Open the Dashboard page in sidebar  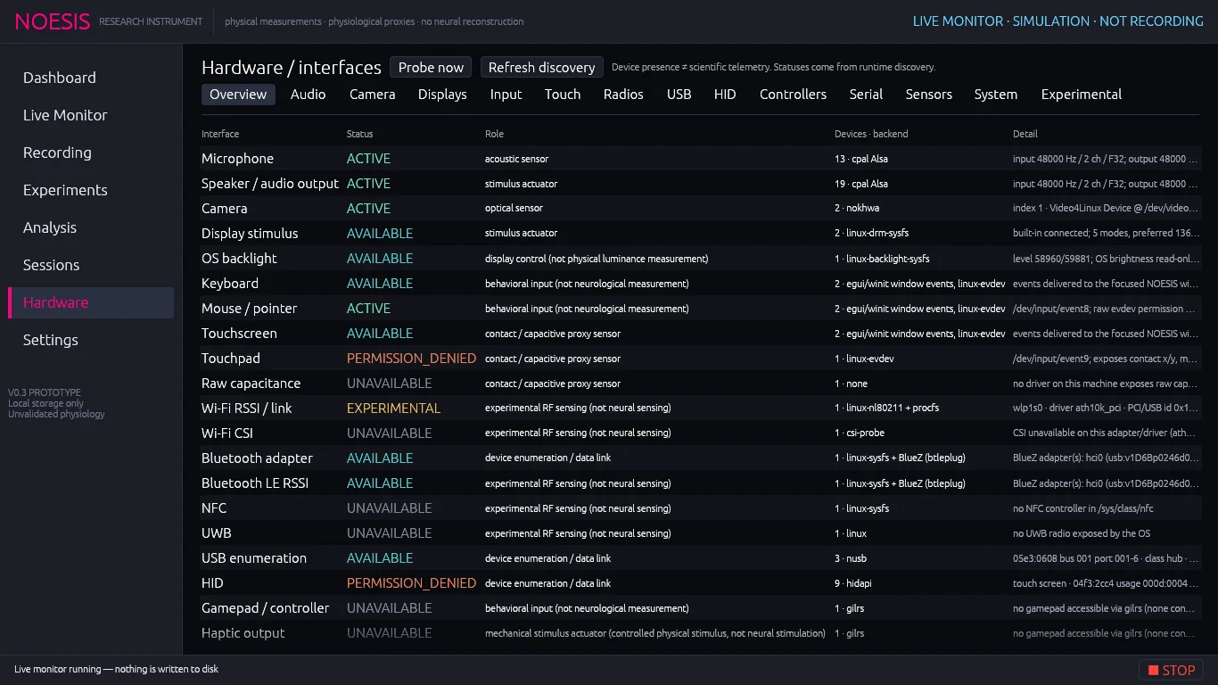tap(60, 78)
